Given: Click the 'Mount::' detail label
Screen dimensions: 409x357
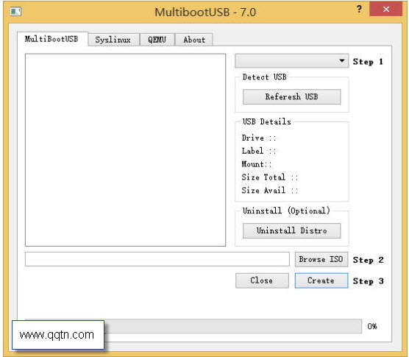Looking at the screenshot, I should tap(257, 164).
